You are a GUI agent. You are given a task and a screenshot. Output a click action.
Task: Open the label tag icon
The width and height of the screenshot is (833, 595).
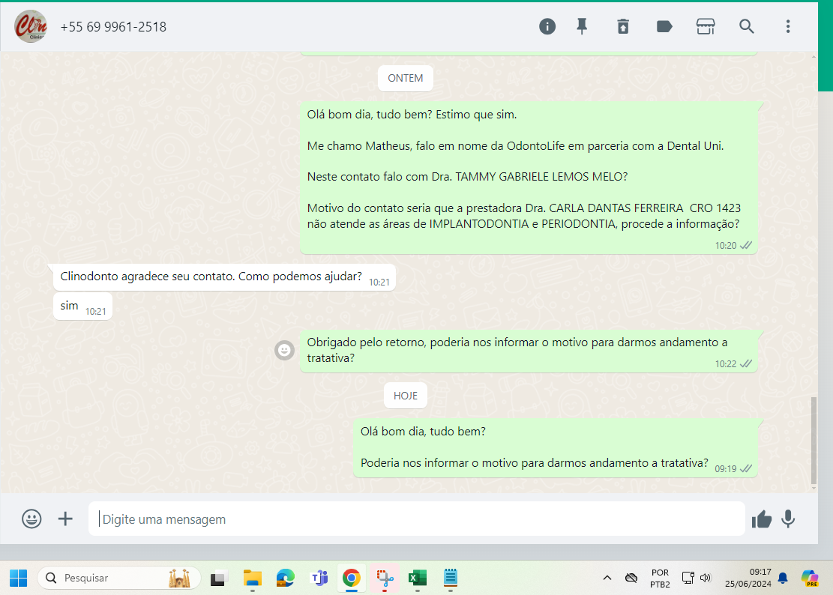[664, 26]
